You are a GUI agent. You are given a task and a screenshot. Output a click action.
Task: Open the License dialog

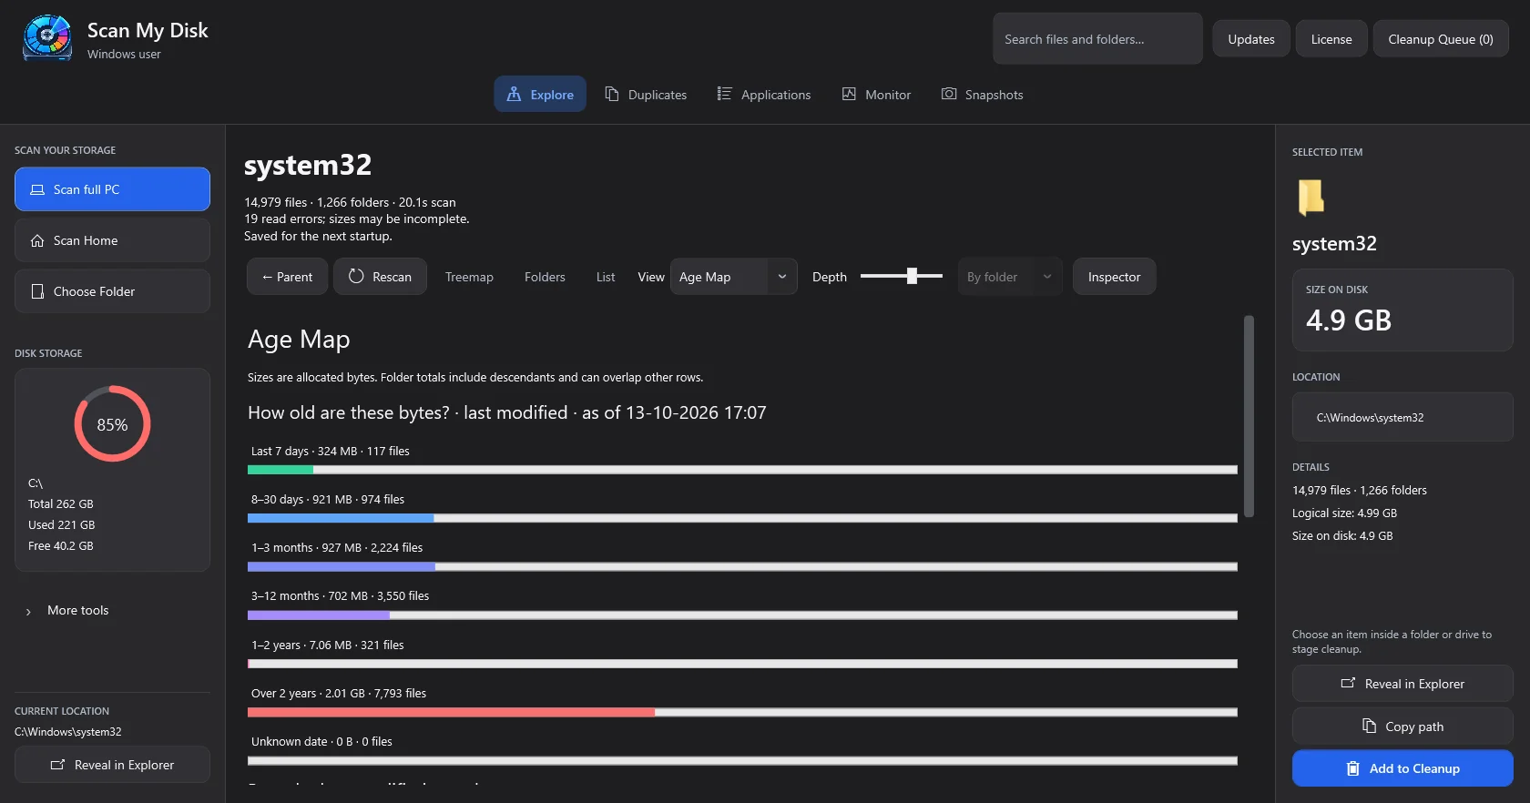pos(1331,39)
